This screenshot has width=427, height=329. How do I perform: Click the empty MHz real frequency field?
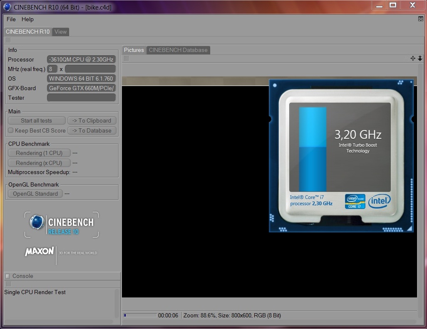(90, 69)
